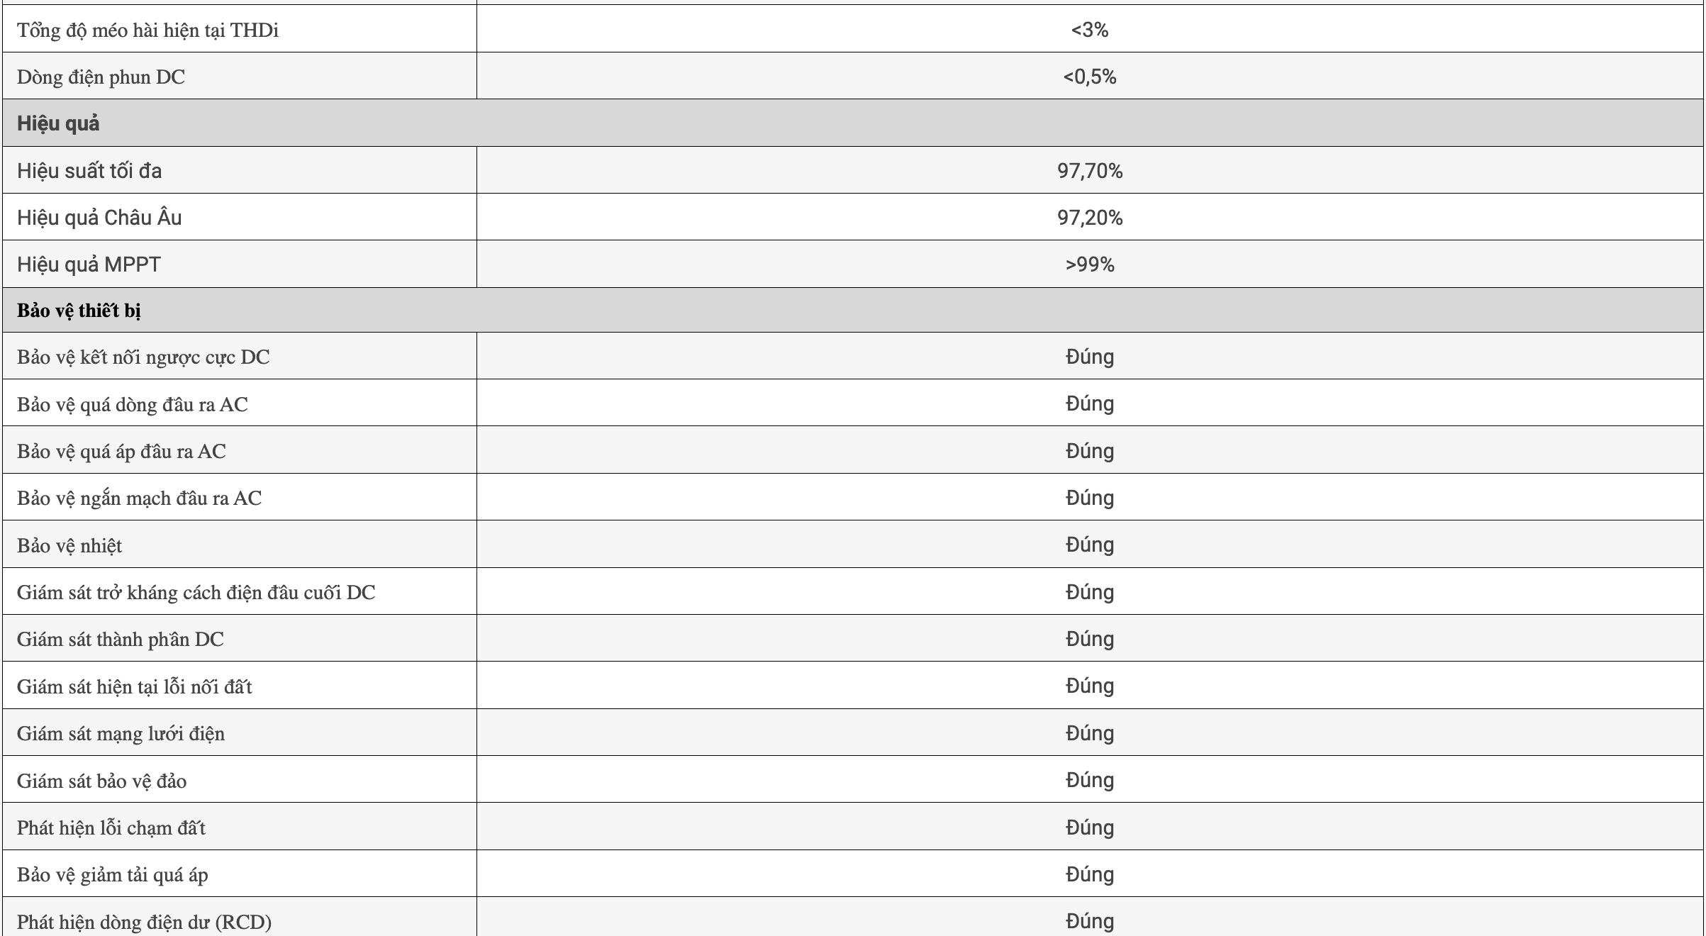The width and height of the screenshot is (1706, 936).
Task: Click 'Đúng' beside 'Bảo vệ quá dòng đầu ra AC'
Action: (x=1090, y=403)
